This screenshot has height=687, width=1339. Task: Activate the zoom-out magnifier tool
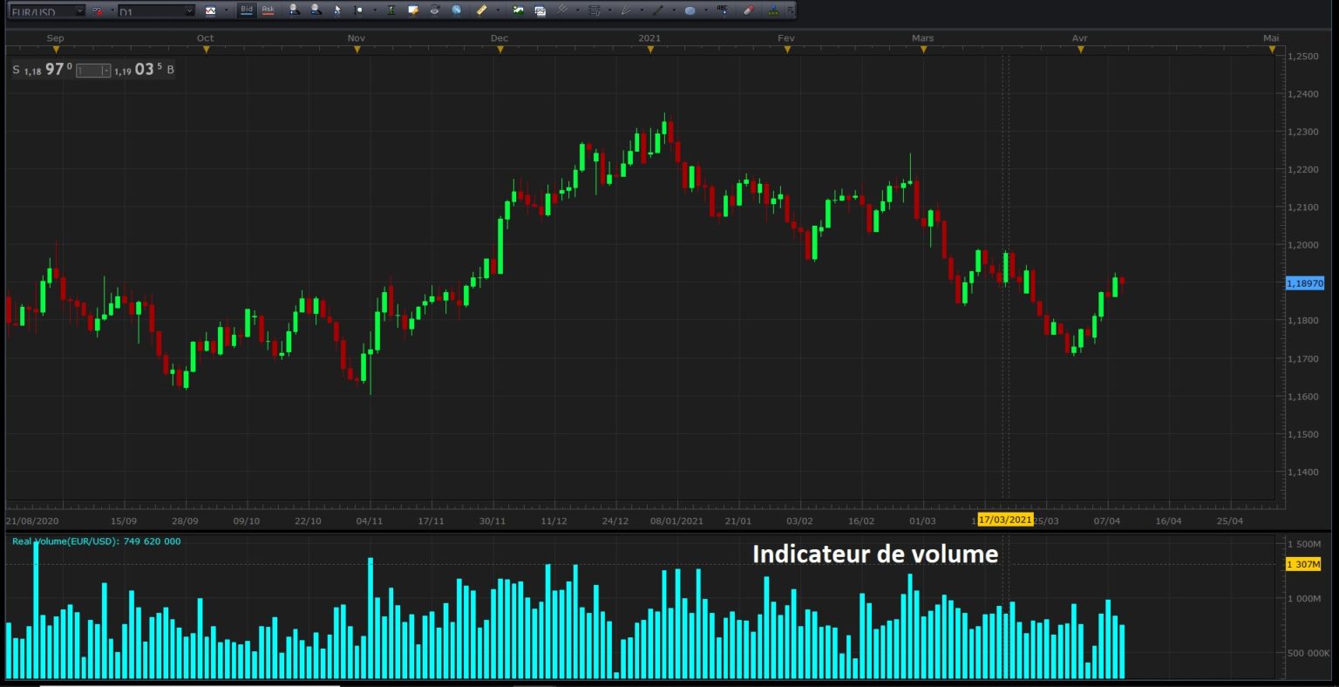tap(315, 10)
